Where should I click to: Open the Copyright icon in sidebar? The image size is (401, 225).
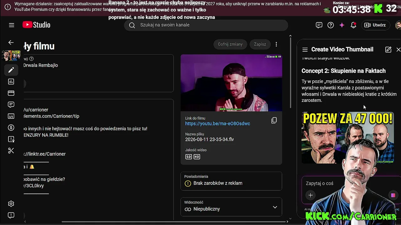[11, 139]
